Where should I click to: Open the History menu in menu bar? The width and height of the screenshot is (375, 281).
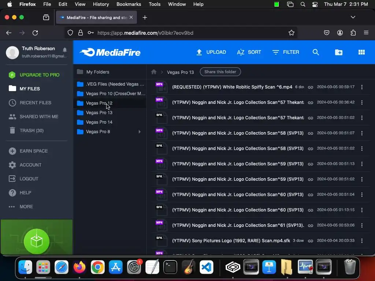click(x=101, y=4)
